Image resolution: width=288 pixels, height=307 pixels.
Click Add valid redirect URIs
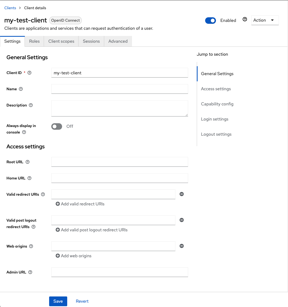[80, 204]
